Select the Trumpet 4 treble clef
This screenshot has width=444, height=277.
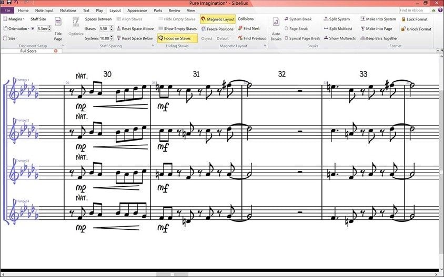pyautogui.click(x=14, y=211)
